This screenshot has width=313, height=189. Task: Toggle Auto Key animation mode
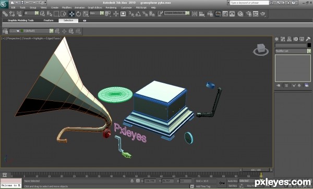[233, 181]
